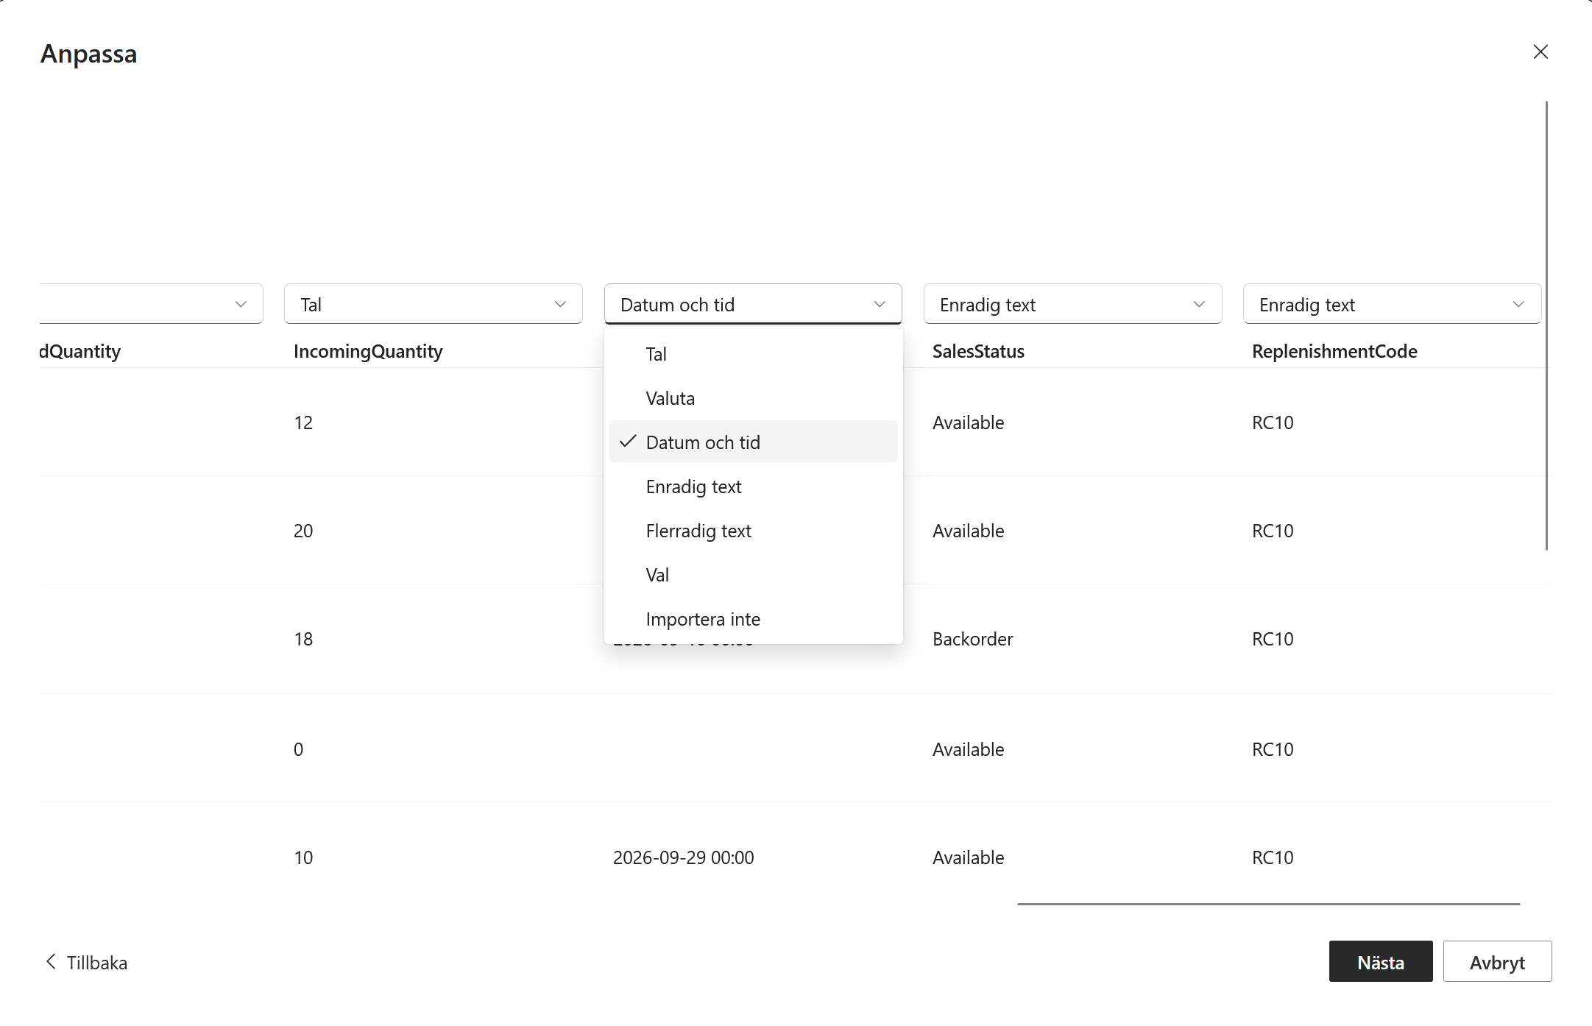Choose Valuta in the dropdown list

[753, 398]
